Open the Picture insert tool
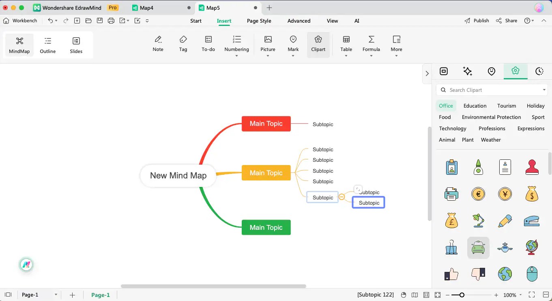Image resolution: width=552 pixels, height=301 pixels. pos(268,44)
